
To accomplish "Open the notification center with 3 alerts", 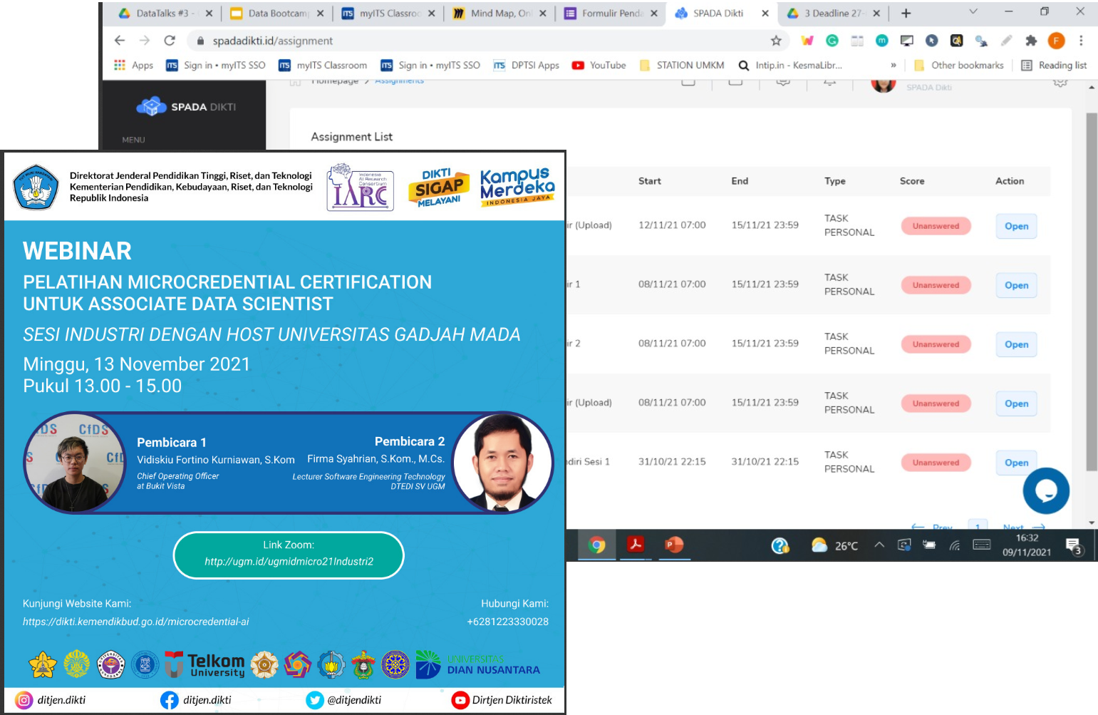I will pyautogui.click(x=1074, y=546).
